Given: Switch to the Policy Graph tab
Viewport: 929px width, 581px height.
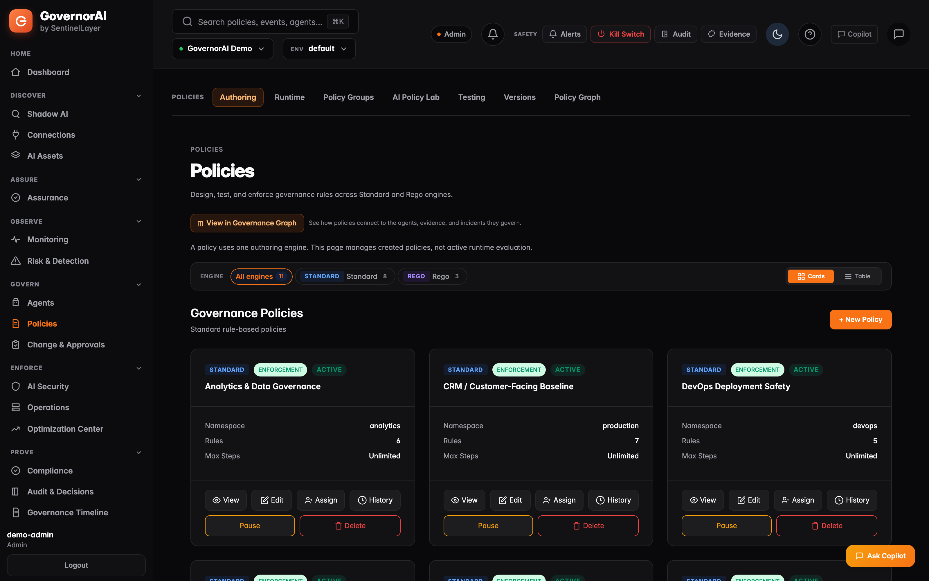Looking at the screenshot, I should click(x=577, y=97).
